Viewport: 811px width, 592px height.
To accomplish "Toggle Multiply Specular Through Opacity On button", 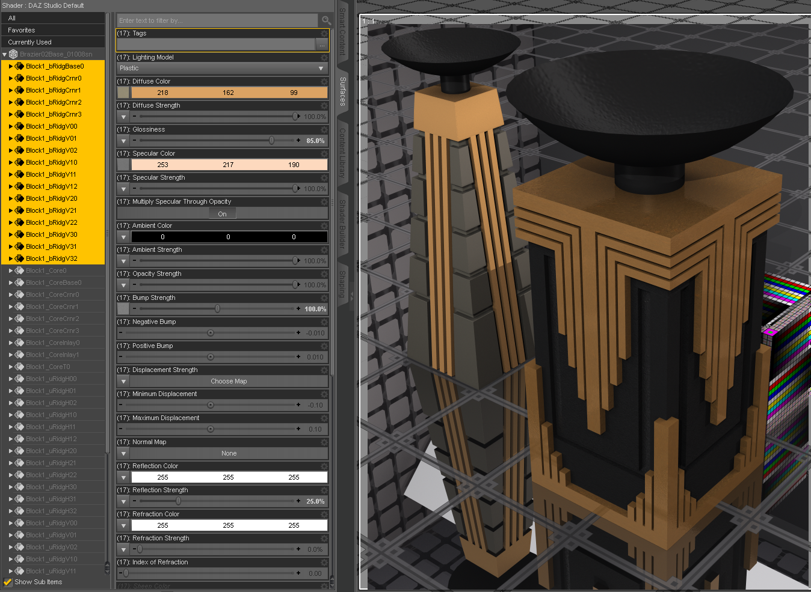I will 223,214.
